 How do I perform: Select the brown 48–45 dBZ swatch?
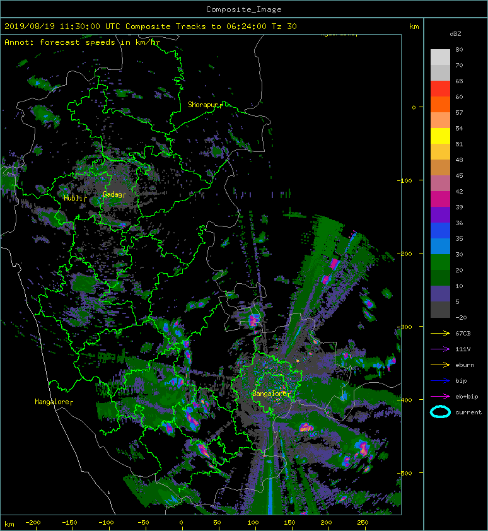pos(440,168)
